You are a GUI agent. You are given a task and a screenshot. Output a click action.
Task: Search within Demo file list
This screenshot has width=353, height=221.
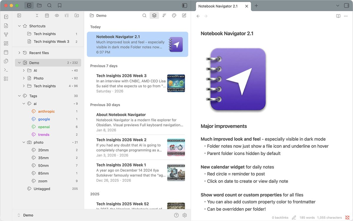[x=144, y=16]
